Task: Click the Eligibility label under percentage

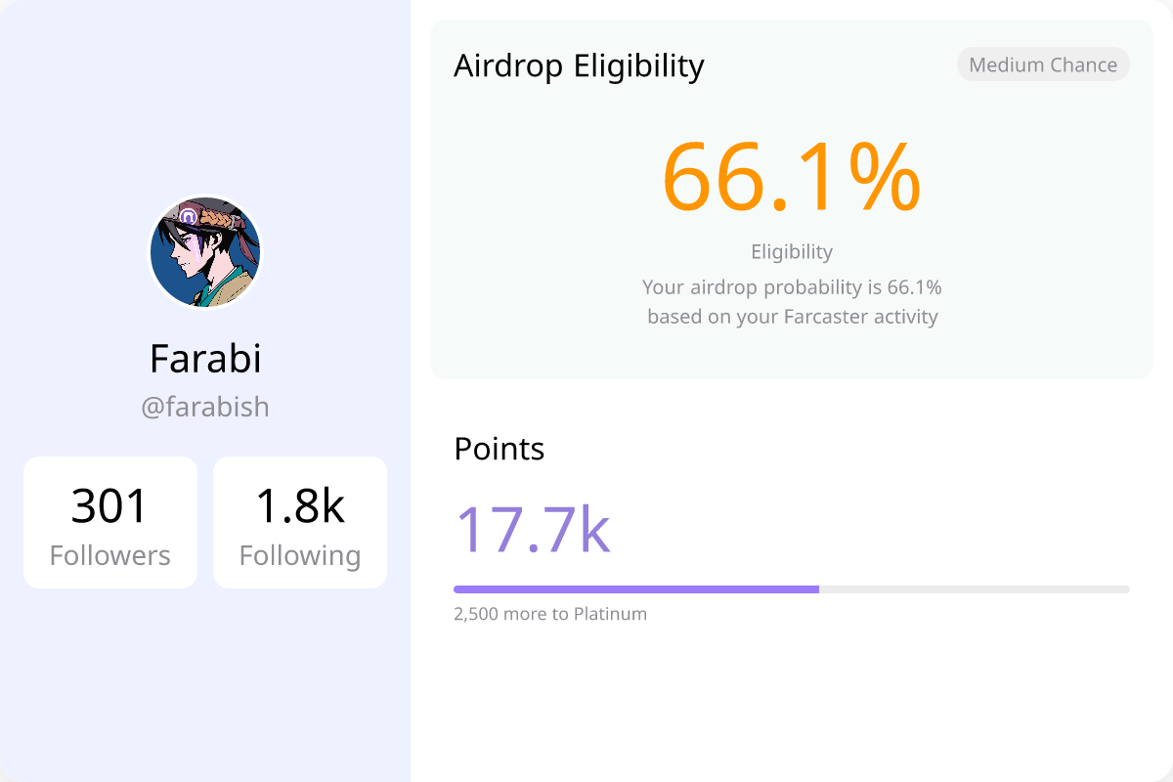Action: tap(792, 251)
